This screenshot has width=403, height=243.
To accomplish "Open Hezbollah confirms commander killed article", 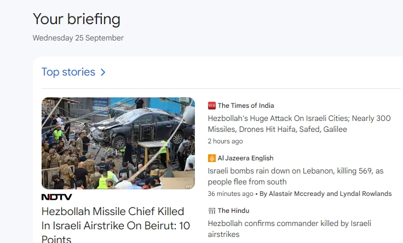I will (x=290, y=229).
